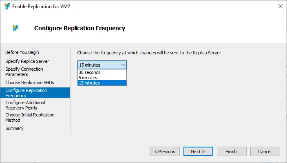Image resolution: width=287 pixels, height=163 pixels.
Task: Close the Enable Replication dialog
Action: (280, 6)
